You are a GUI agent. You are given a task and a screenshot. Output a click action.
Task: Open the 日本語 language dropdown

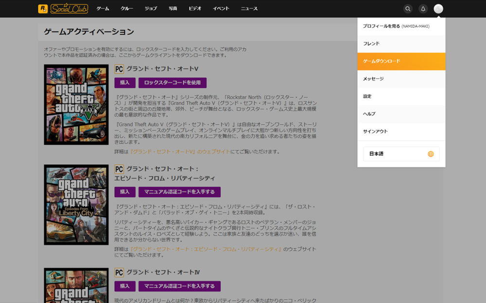pyautogui.click(x=401, y=154)
